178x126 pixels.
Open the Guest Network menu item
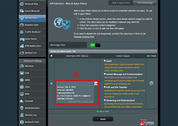point(32,11)
